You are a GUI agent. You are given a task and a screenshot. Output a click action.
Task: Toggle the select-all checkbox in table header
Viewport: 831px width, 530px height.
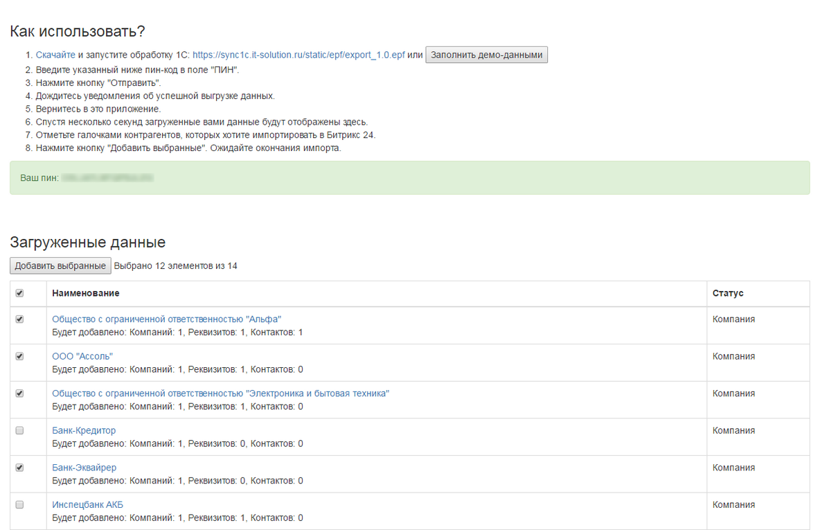[19, 293]
